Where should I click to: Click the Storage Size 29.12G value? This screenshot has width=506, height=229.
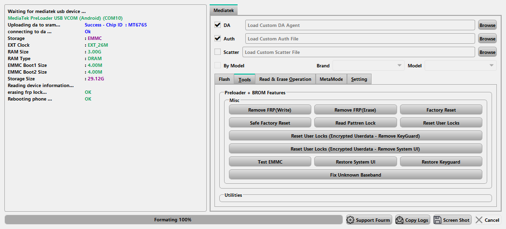click(96, 78)
